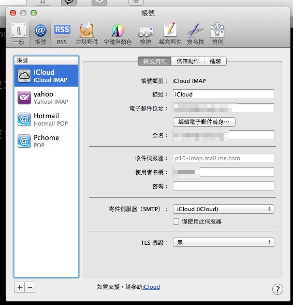The width and height of the screenshot is (293, 305).
Task: Open the 垃圾郵件 junk mail pane
Action: pyautogui.click(x=87, y=34)
